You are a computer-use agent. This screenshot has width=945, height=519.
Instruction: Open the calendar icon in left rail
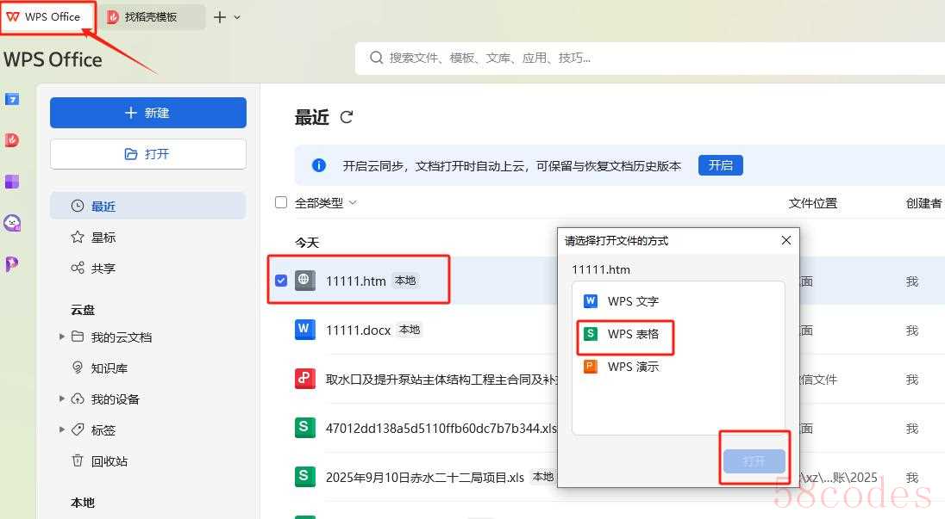[x=12, y=99]
